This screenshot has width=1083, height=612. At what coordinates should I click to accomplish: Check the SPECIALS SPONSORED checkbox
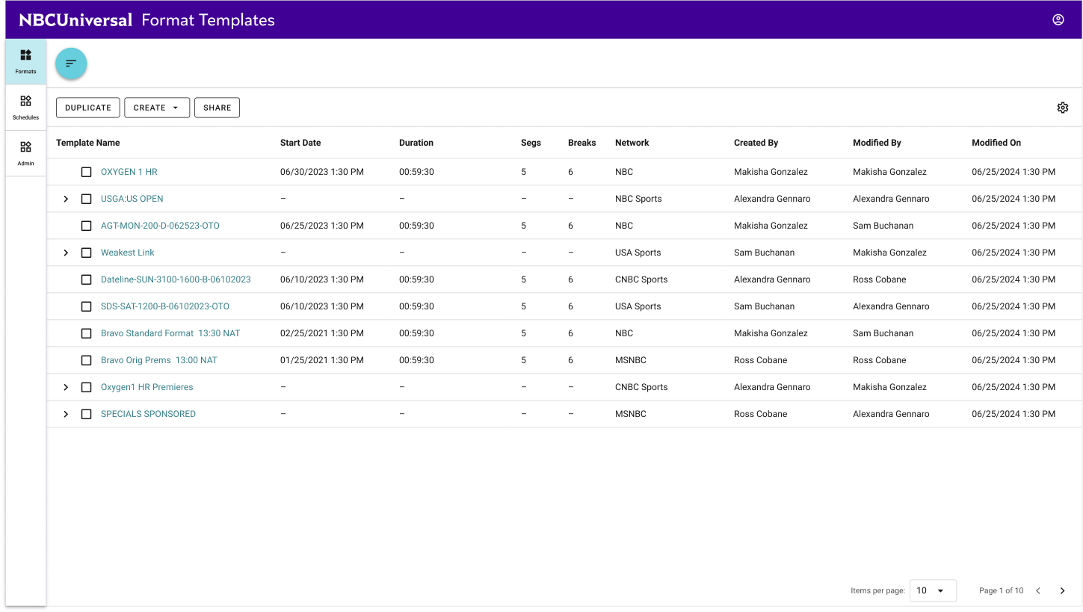pos(87,414)
